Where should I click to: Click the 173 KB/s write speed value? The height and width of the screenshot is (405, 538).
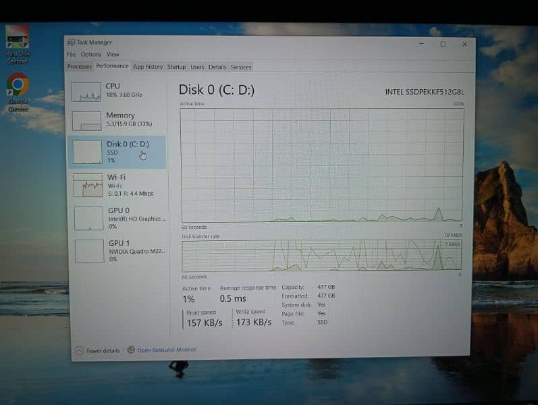tap(254, 322)
